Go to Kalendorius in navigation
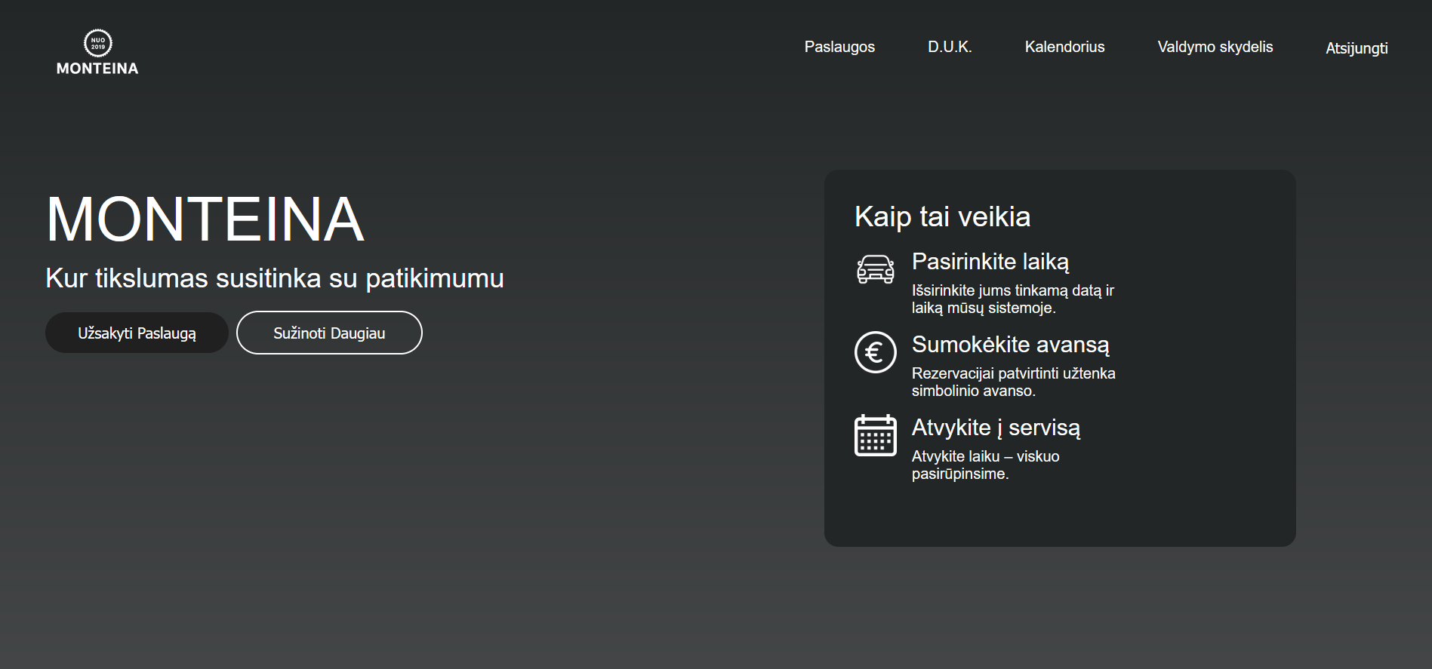This screenshot has width=1432, height=669. pos(1064,47)
